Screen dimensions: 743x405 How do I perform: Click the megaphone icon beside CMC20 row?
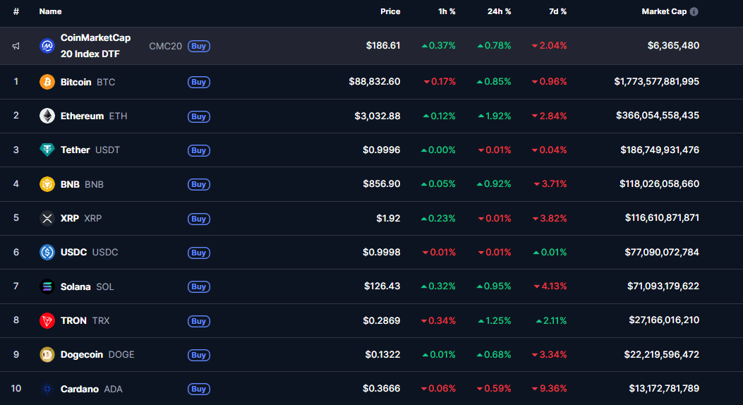coord(16,46)
